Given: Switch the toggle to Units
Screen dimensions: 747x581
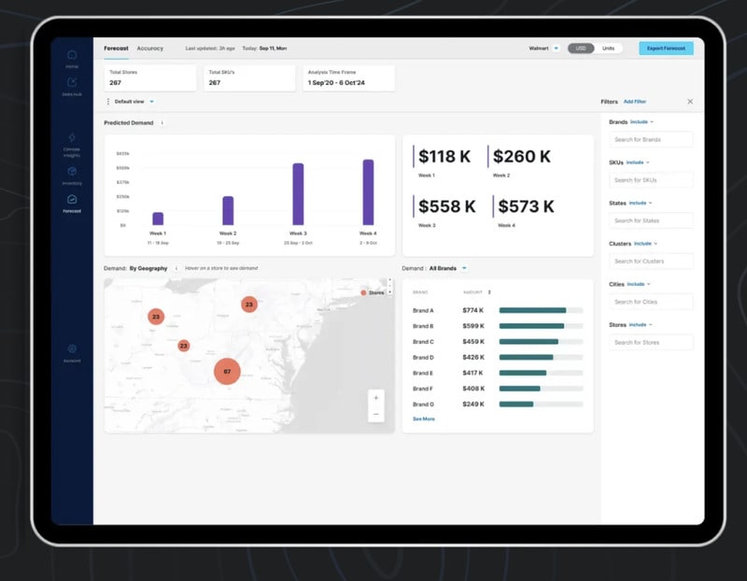Looking at the screenshot, I should coord(608,48).
